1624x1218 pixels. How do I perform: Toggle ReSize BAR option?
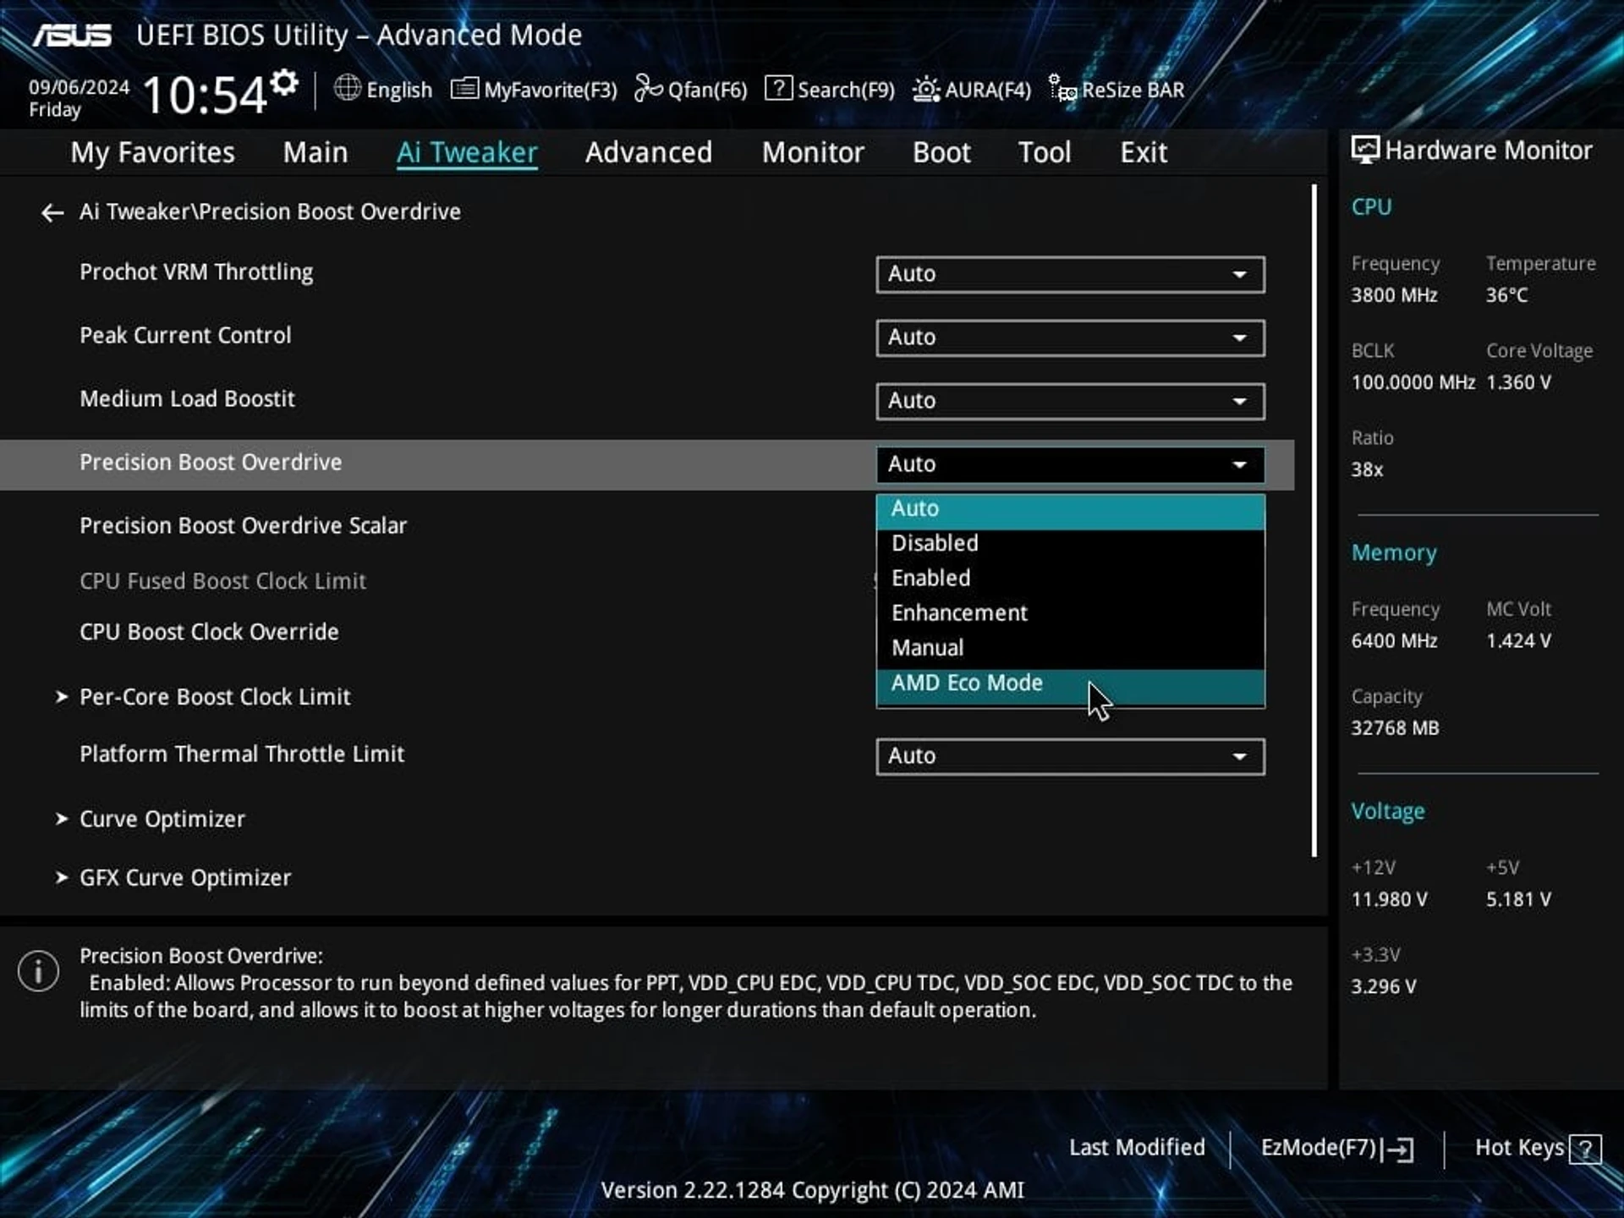click(1116, 89)
